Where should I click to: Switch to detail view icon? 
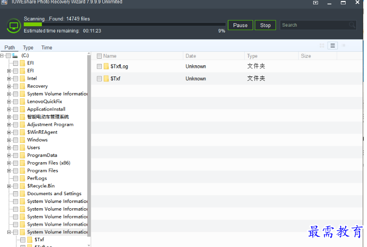click(x=343, y=46)
